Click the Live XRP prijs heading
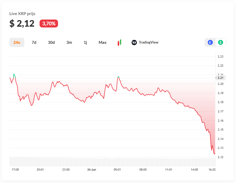236x183 pixels. click(x=22, y=13)
